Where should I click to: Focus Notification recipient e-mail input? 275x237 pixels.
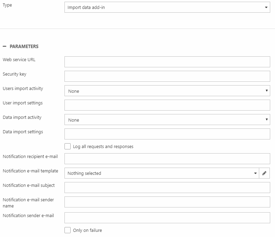pos(167,159)
